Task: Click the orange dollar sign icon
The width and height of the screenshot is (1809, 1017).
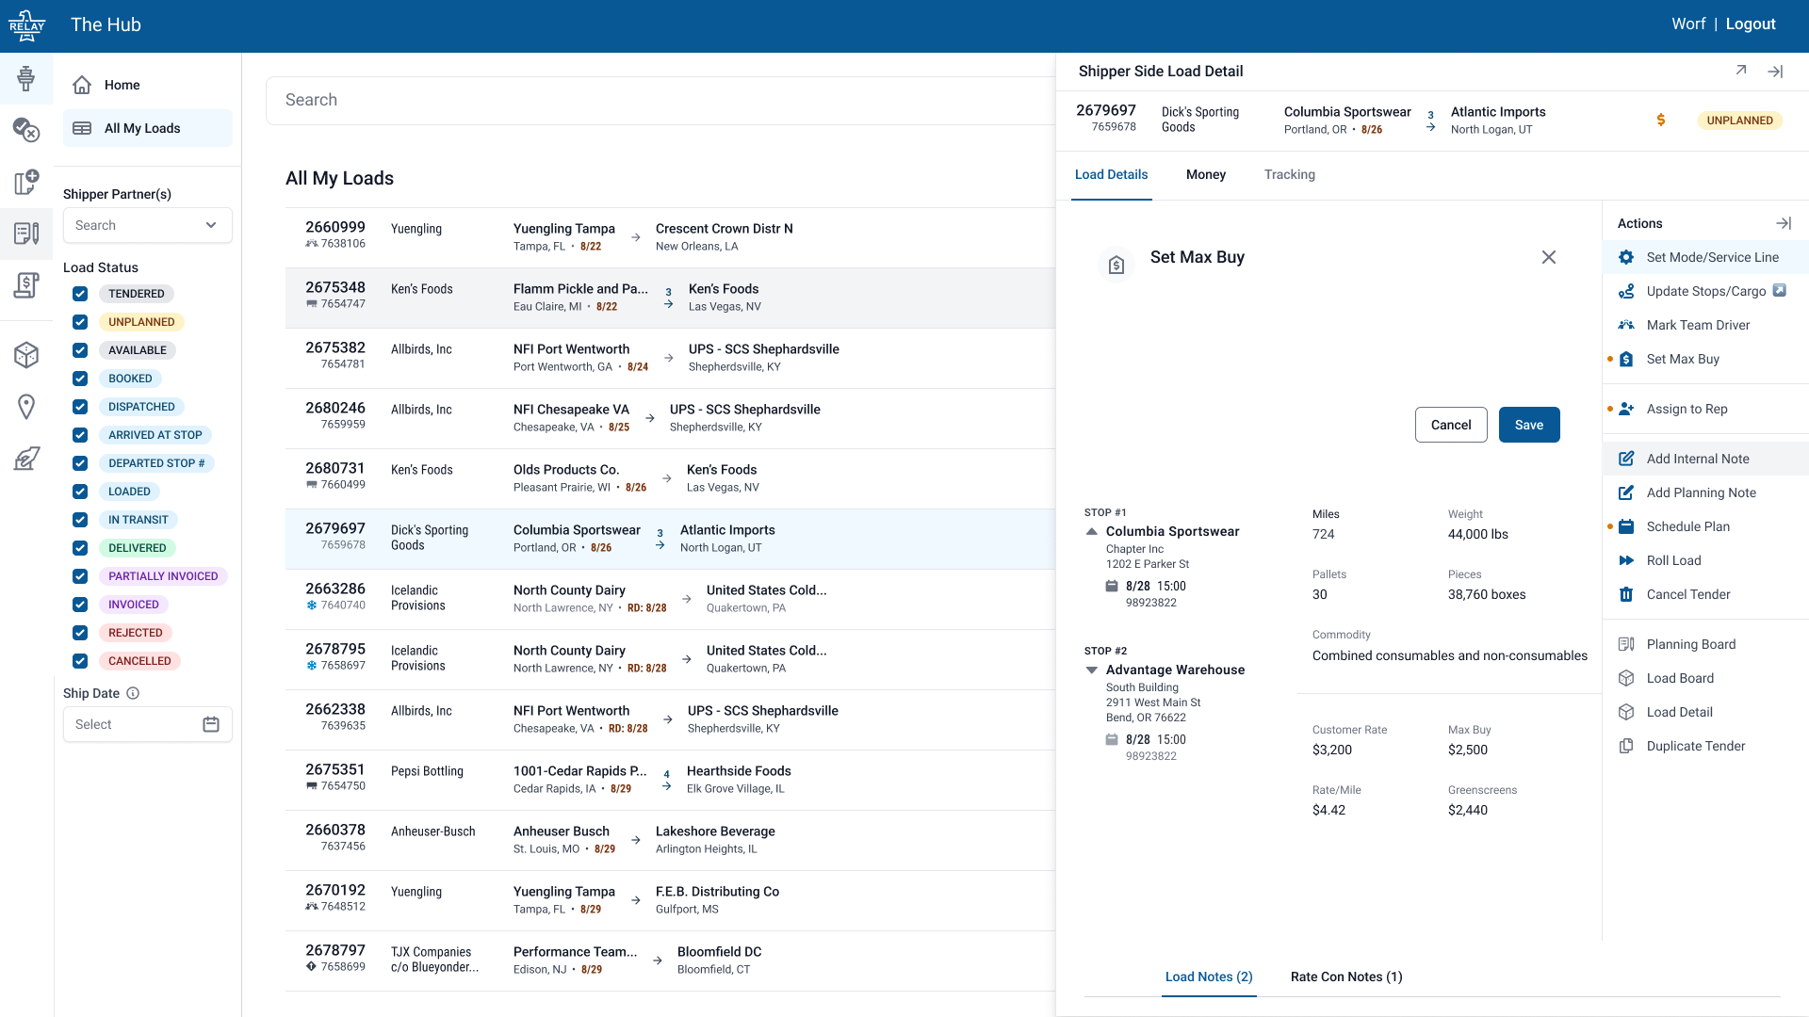Action: [x=1661, y=120]
